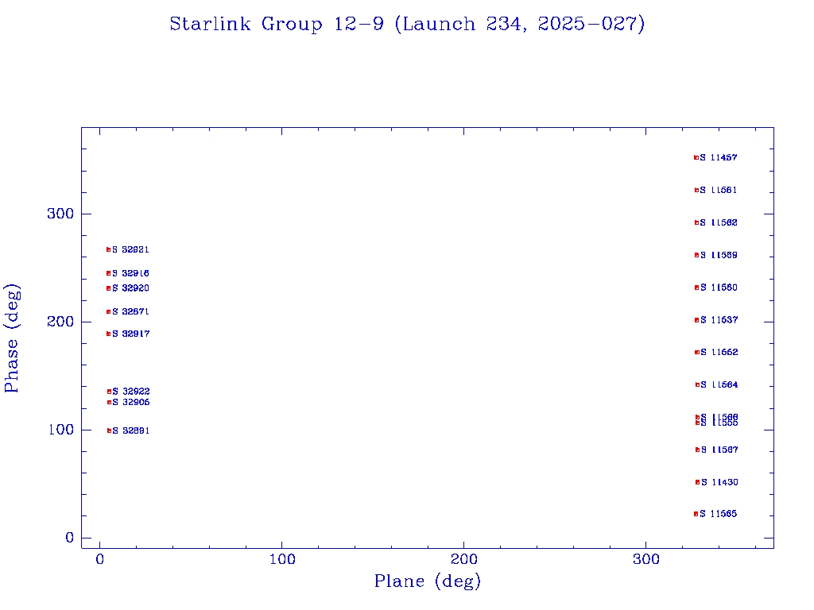Click the label 'S 11662'

coord(719,352)
